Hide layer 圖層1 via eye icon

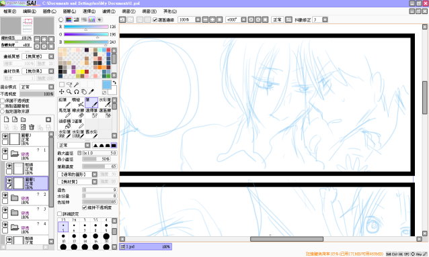(9, 181)
